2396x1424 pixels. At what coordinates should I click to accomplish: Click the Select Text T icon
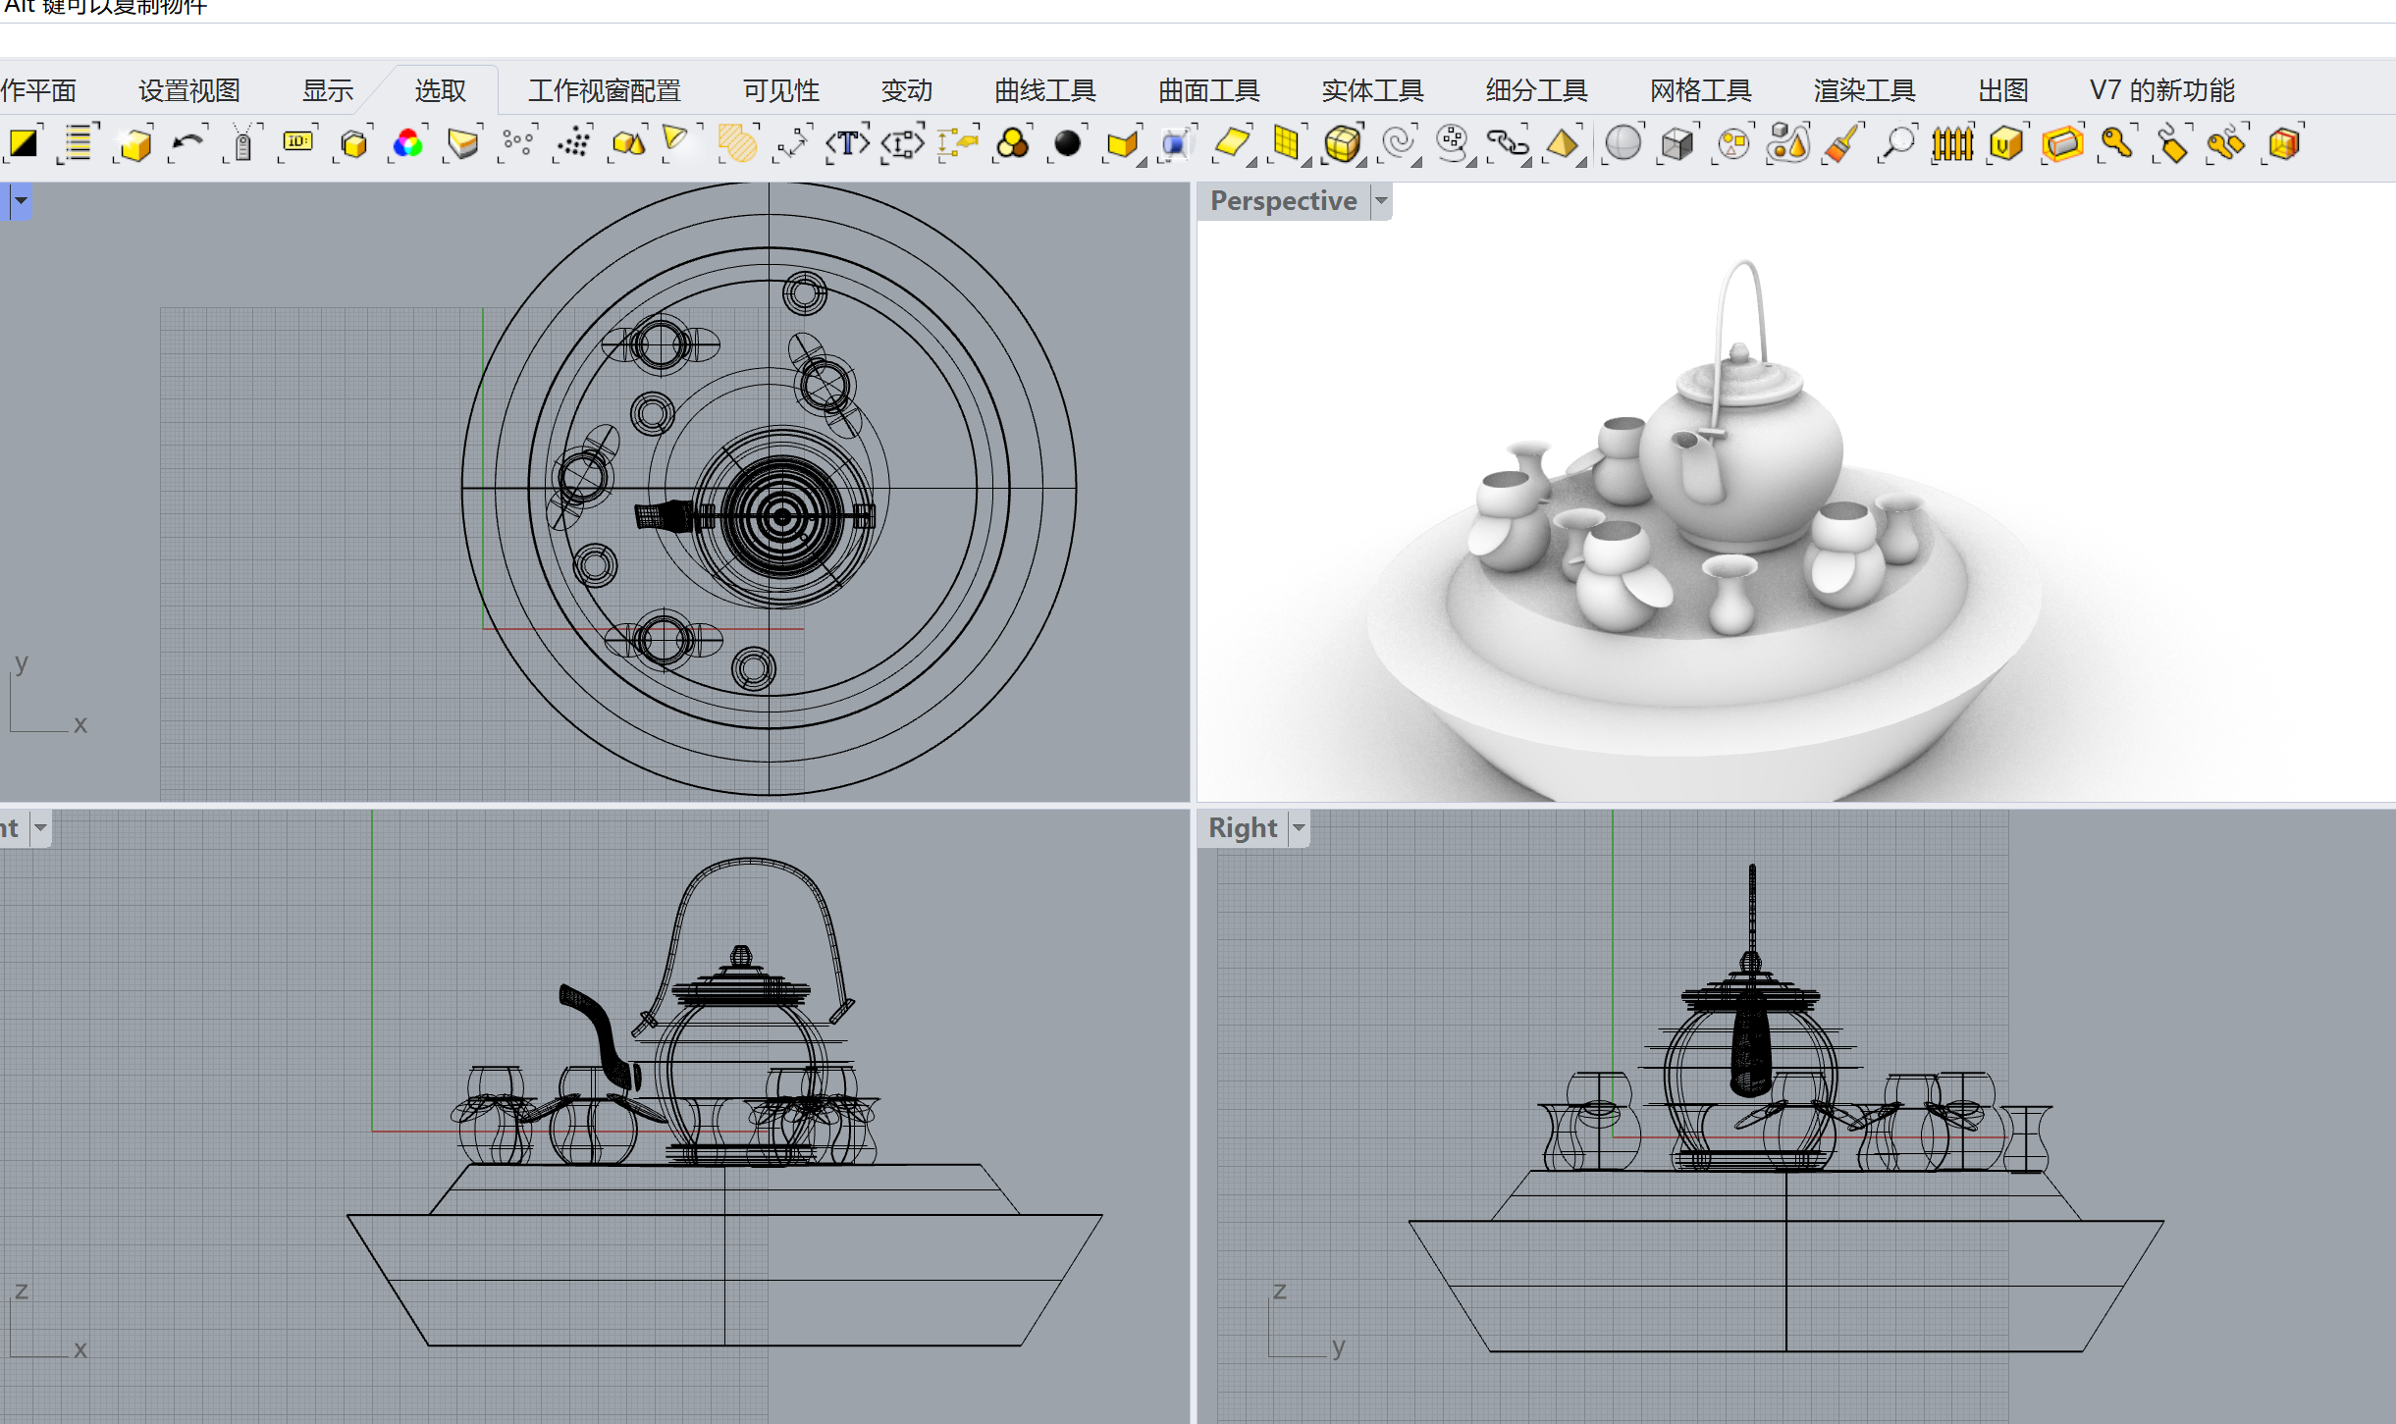[847, 144]
